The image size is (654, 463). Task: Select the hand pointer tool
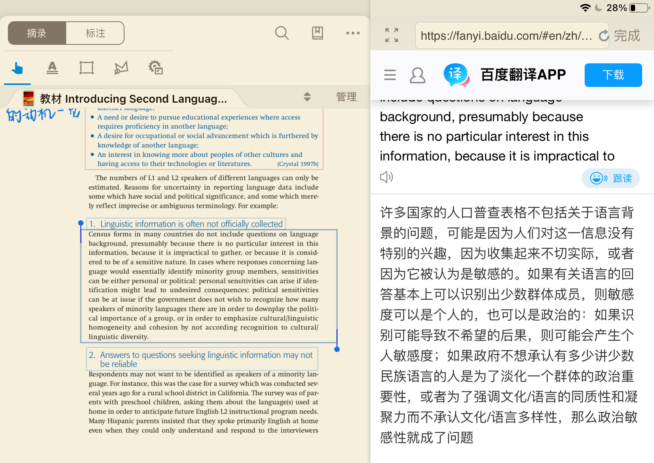(x=17, y=68)
